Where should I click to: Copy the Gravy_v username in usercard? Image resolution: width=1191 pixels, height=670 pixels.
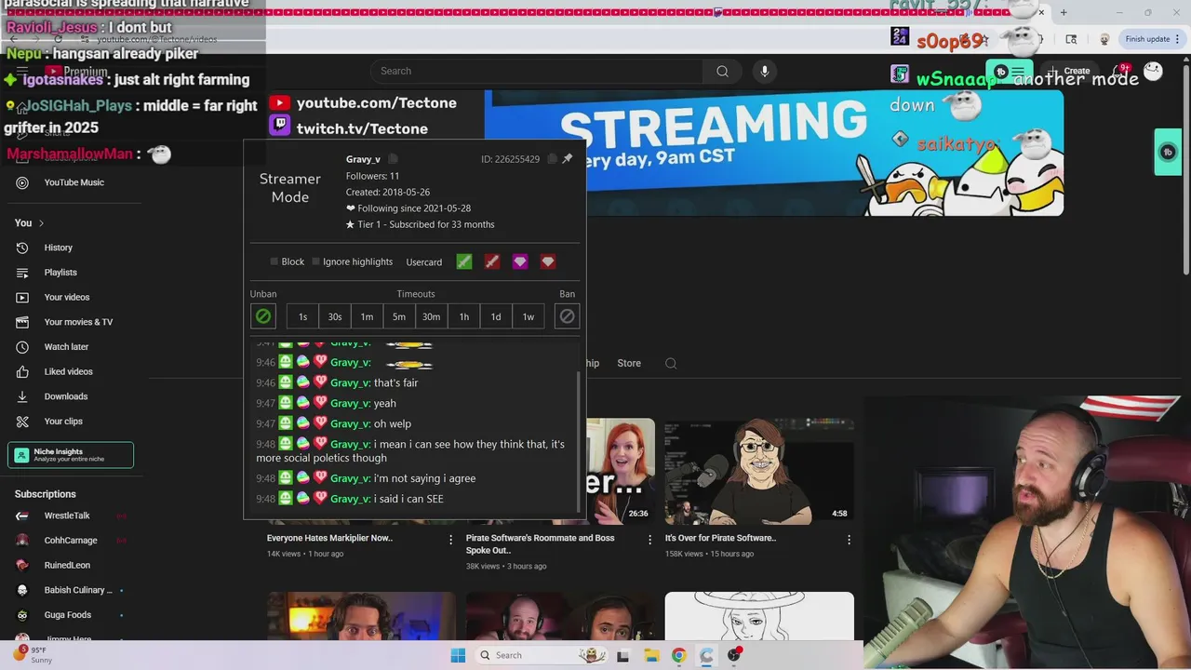tap(393, 159)
